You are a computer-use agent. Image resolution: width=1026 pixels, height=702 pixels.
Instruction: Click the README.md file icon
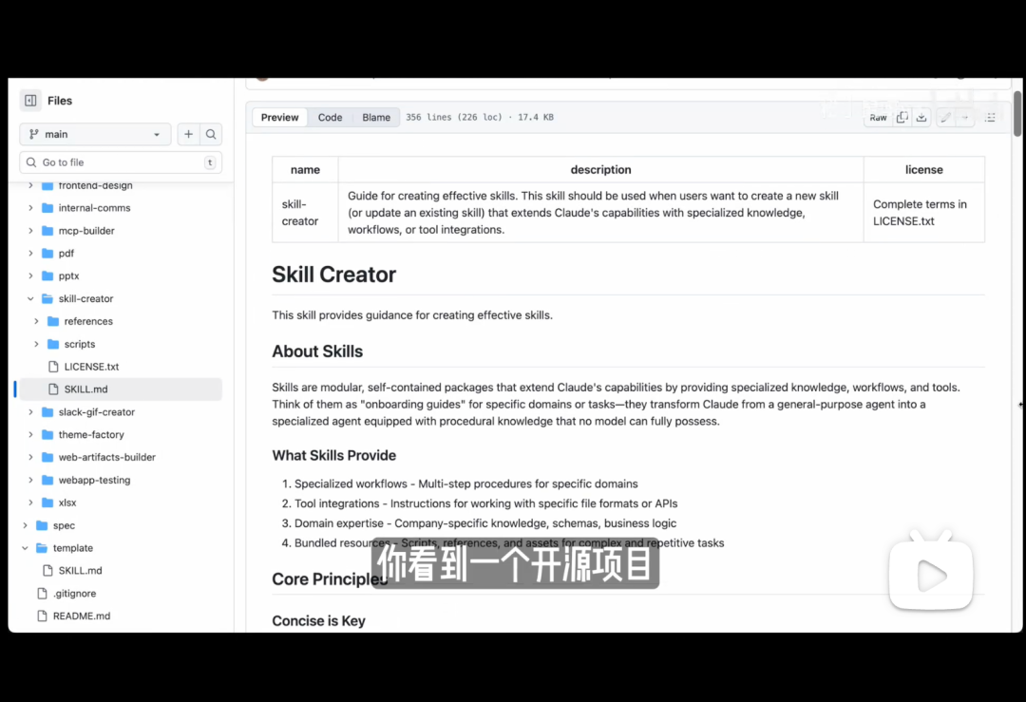click(x=42, y=617)
